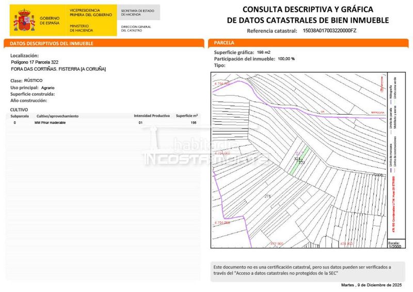This screenshot has height=292, width=413.
Task: Click the 'RÚSTICO' class value
Action: click(33, 80)
